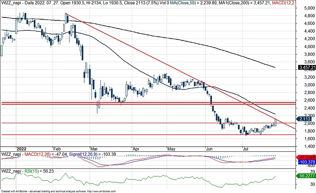
Task: Click the 3,600 price axis label
Action: coord(310,62)
